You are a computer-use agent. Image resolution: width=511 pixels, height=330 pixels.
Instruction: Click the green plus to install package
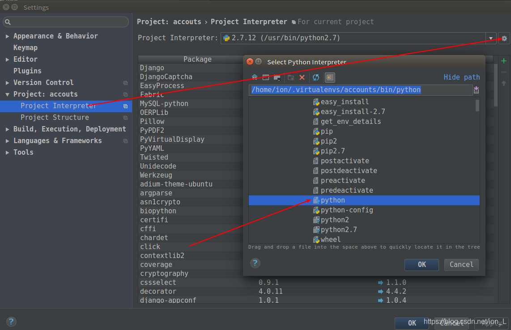click(x=504, y=61)
